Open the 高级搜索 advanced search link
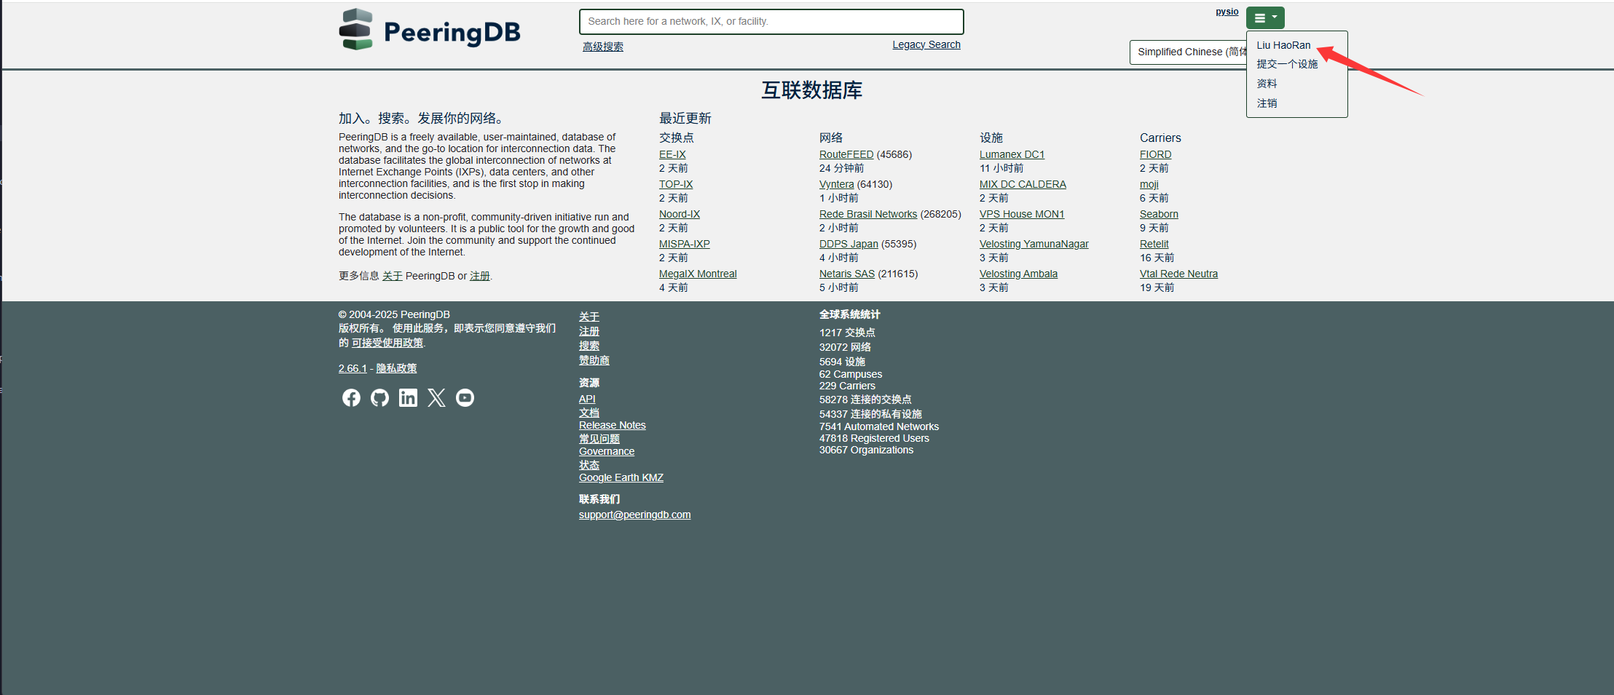Viewport: 1614px width, 695px height. pyautogui.click(x=602, y=47)
